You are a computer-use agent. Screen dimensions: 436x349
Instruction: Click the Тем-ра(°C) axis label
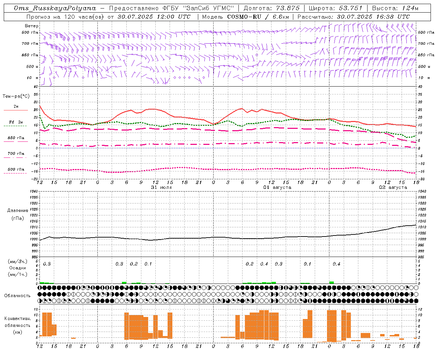click(x=16, y=96)
